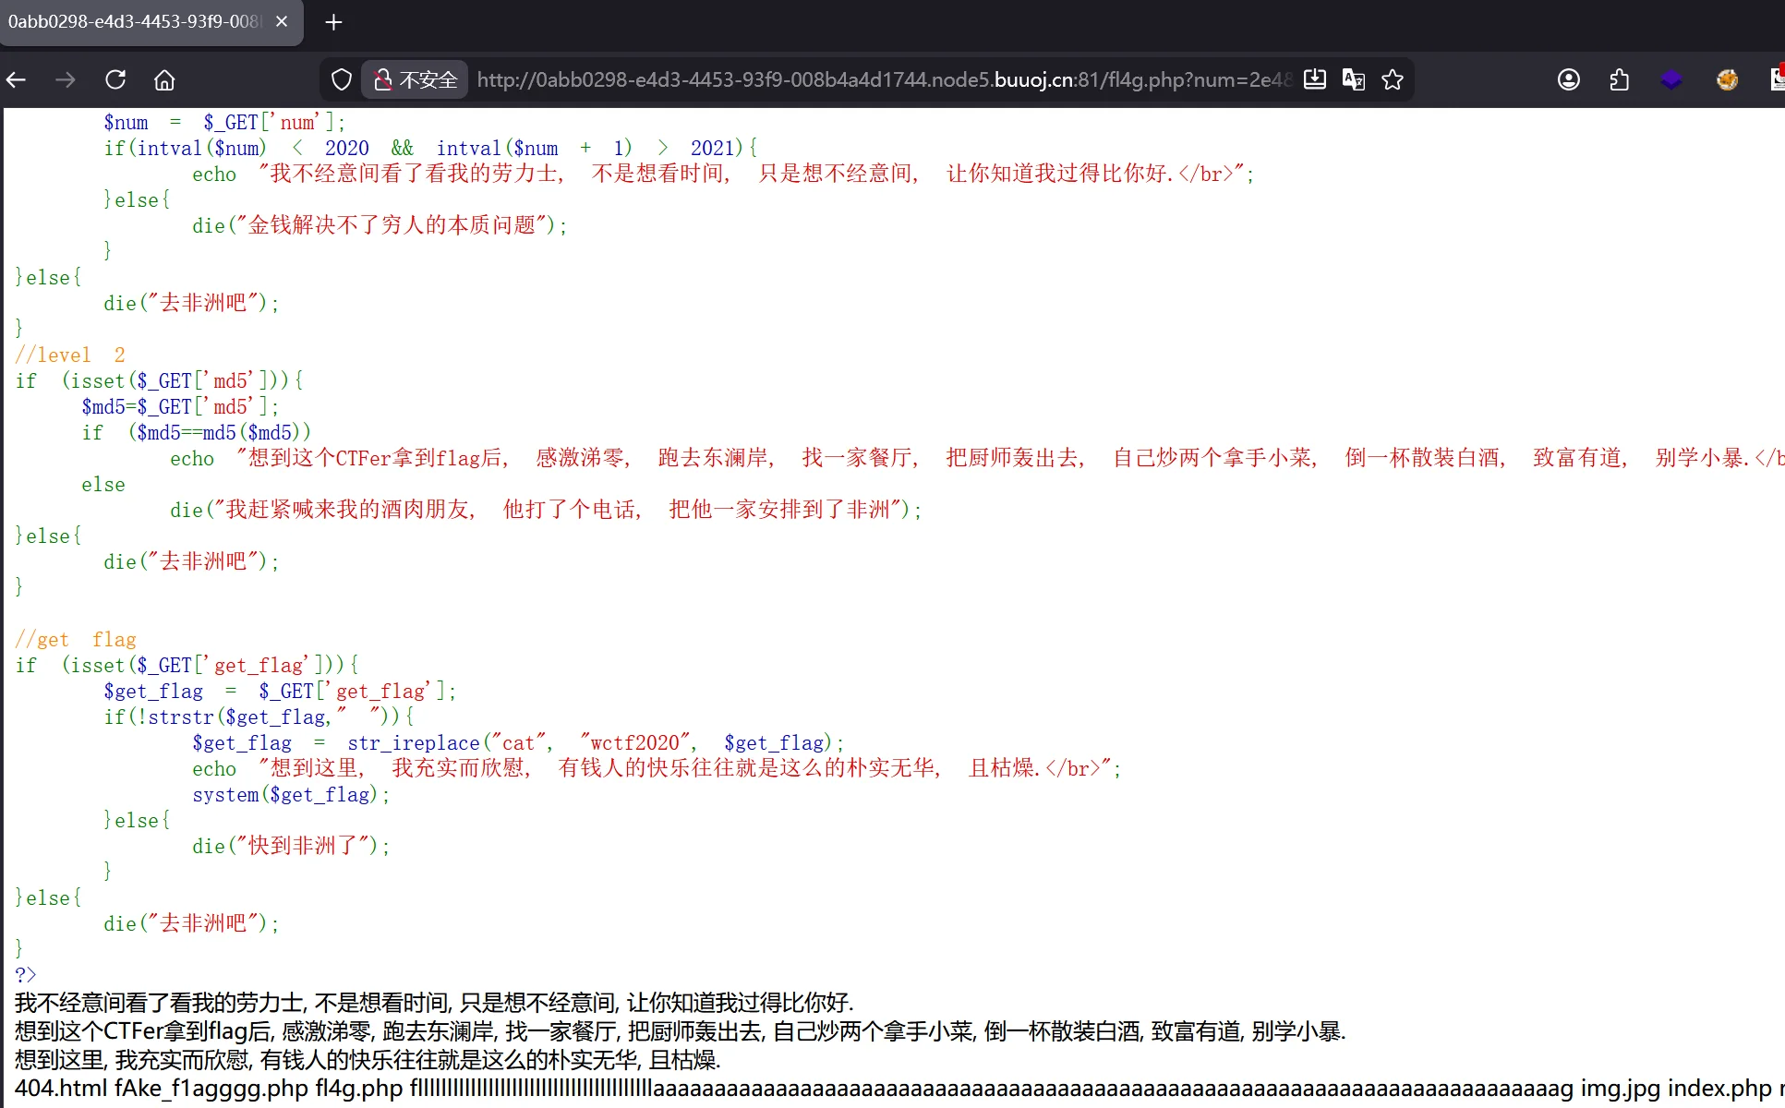The height and width of the screenshot is (1108, 1785).
Task: Click the red-badged extension at toolbar edge
Action: (1777, 78)
